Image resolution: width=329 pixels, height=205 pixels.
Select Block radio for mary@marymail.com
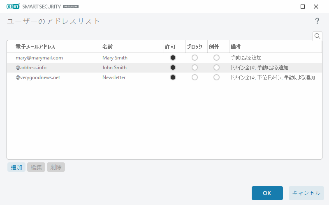[x=195, y=58]
